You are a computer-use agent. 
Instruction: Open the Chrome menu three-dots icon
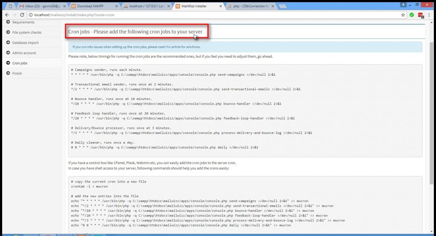[429, 15]
